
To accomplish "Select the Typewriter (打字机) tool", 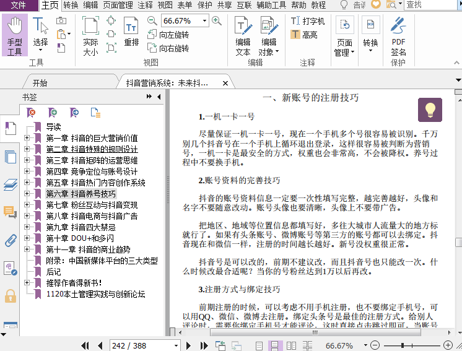I will pyautogui.click(x=308, y=21).
